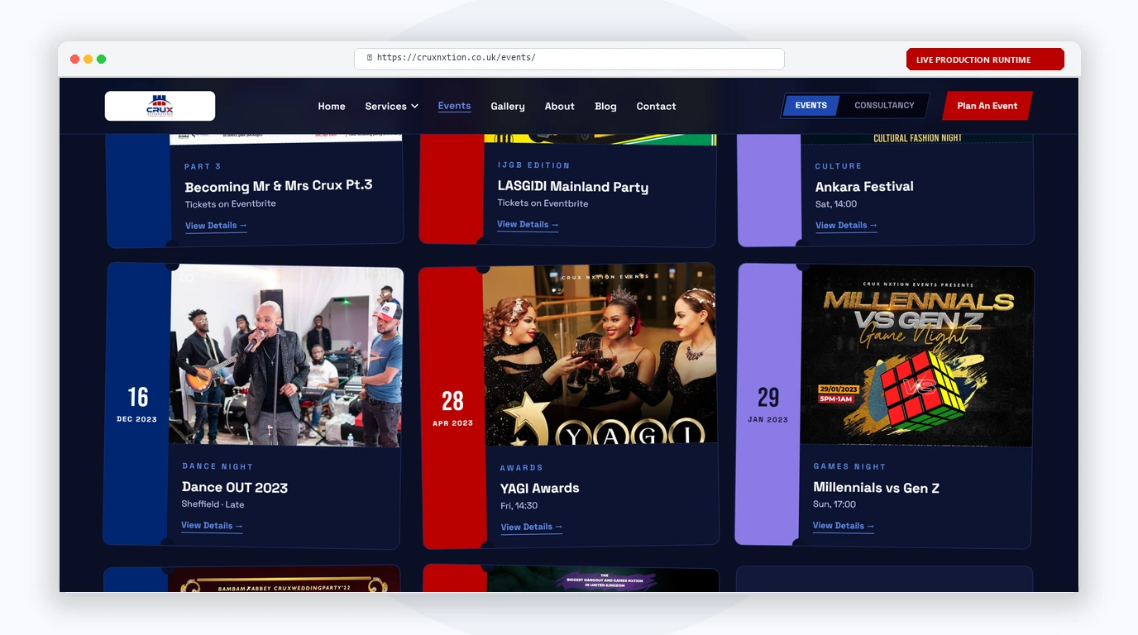
Task: Click the site info icon in the address bar
Action: (x=370, y=58)
